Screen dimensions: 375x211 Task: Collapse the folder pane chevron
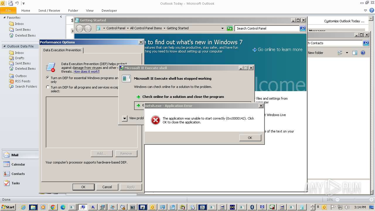coord(61,17)
